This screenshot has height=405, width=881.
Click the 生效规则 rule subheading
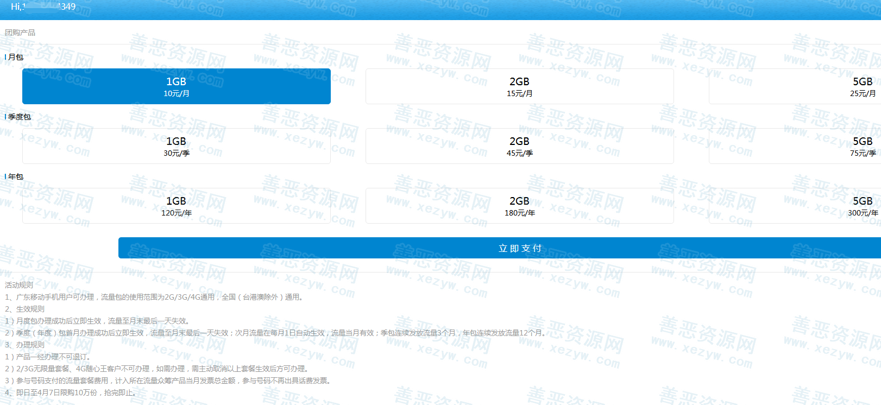25,309
